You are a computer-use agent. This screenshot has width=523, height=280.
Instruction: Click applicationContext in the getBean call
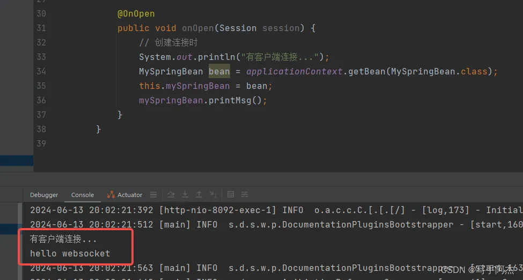point(294,71)
